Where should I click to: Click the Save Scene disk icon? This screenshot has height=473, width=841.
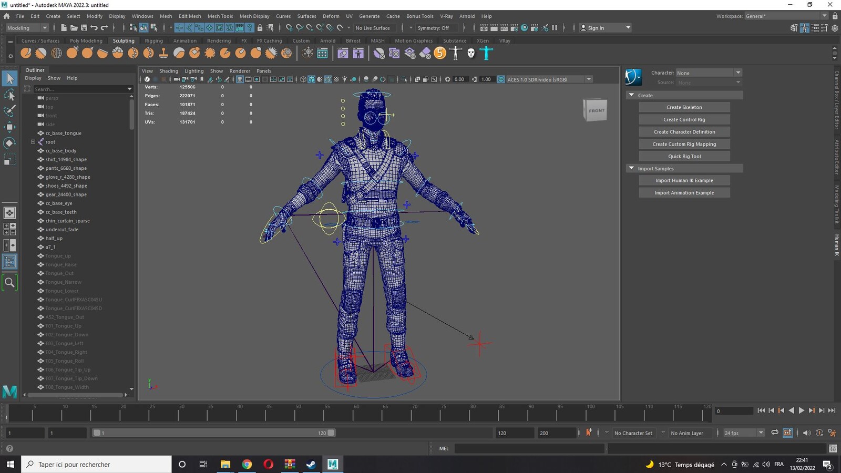click(84, 28)
